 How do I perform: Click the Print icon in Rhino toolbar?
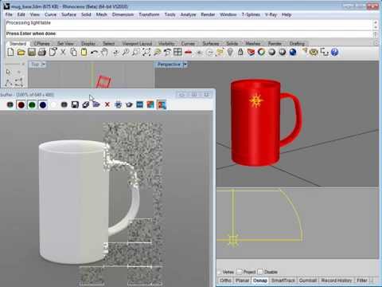42,52
